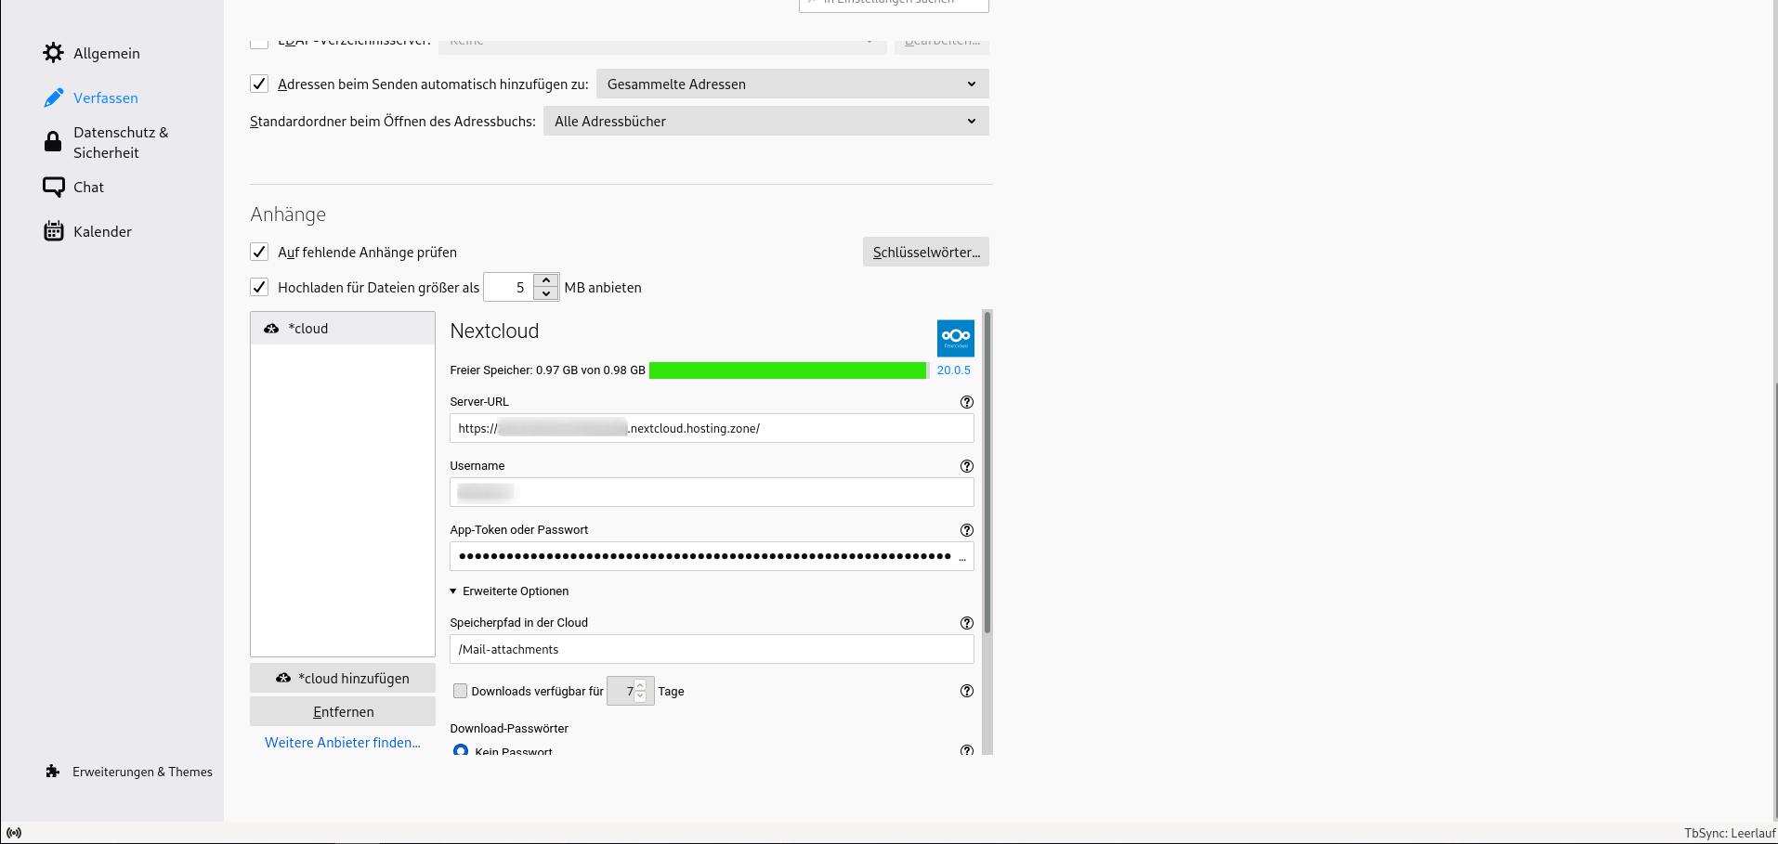1778x844 pixels.
Task: Decrease MB size threshold stepper
Action: tap(546, 294)
